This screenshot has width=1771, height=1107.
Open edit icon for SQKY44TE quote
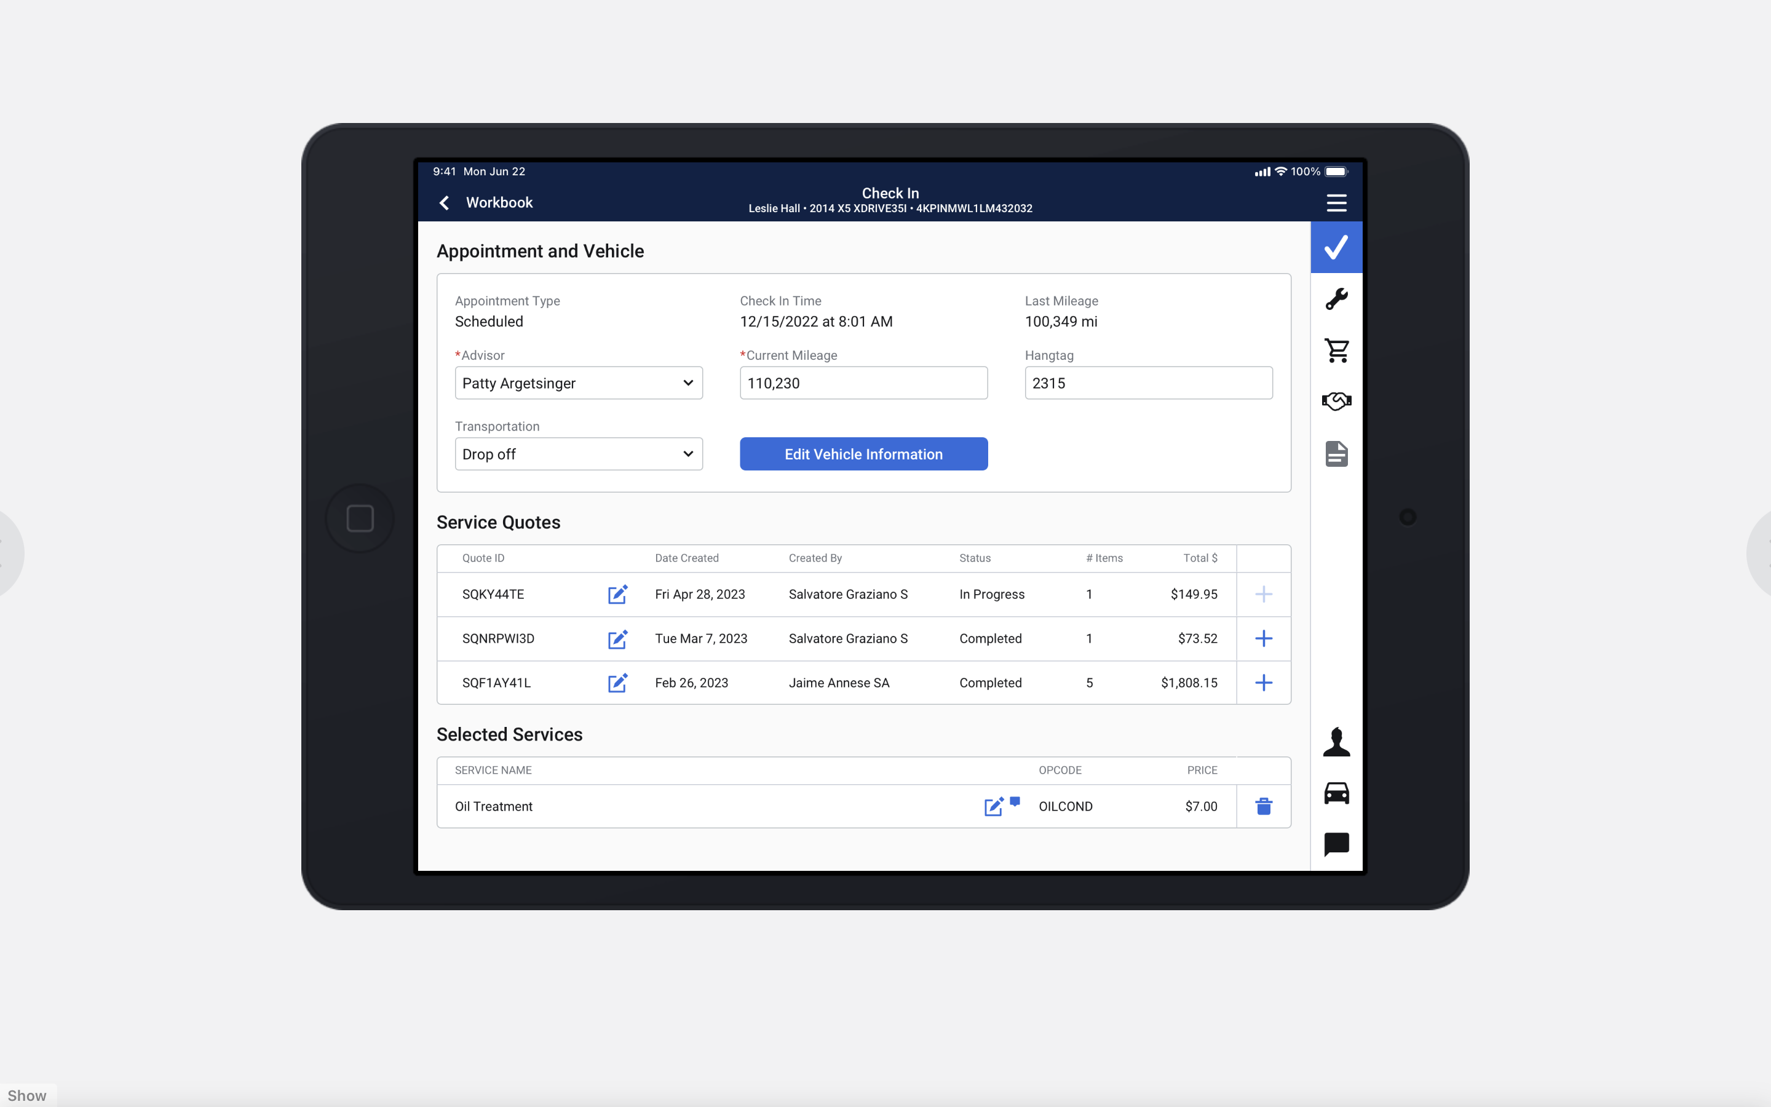click(617, 593)
